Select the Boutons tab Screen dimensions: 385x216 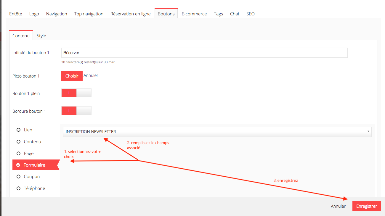click(166, 14)
